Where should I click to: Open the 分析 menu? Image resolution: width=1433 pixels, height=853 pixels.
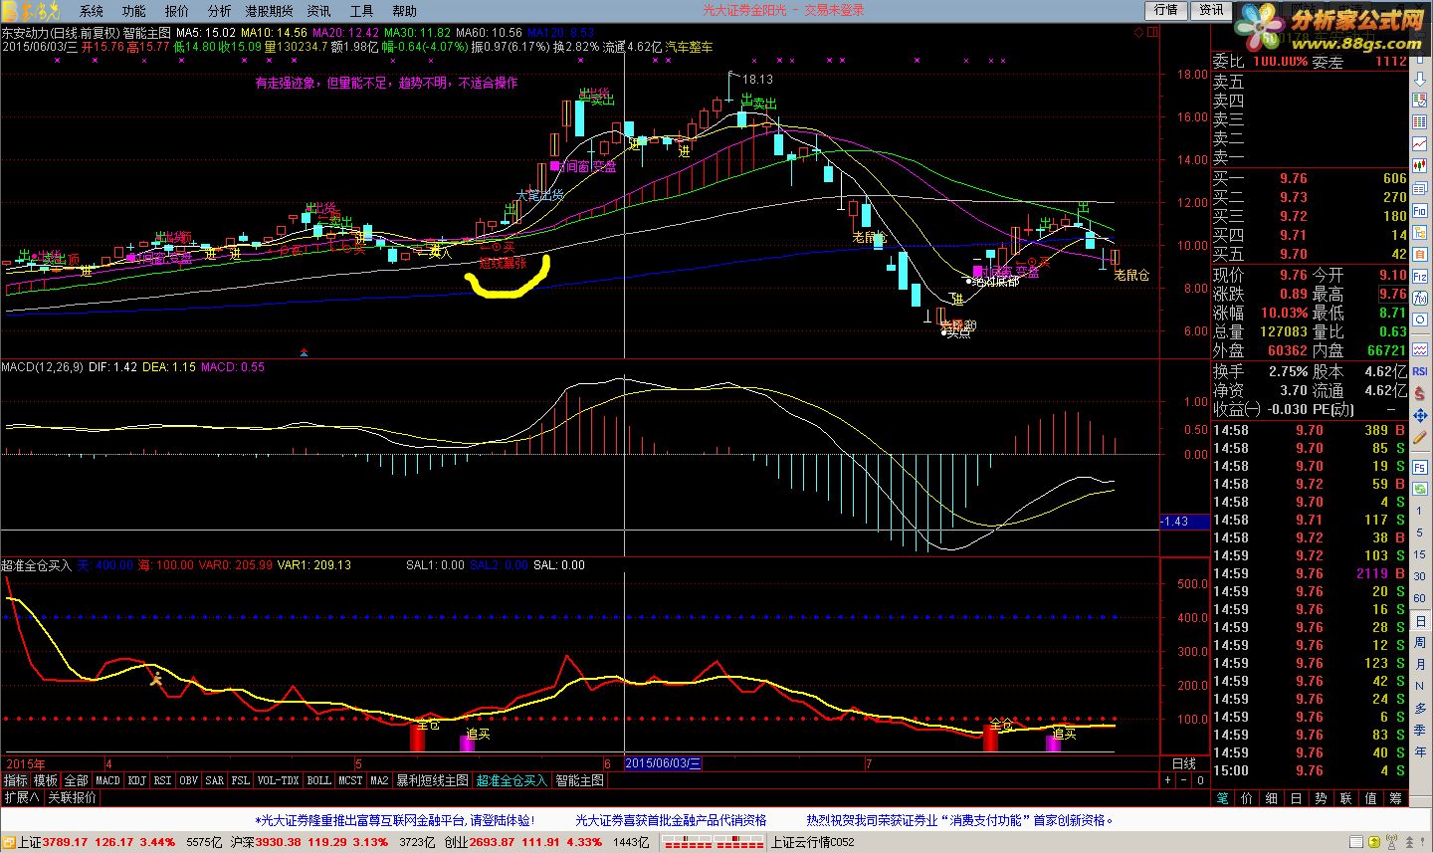click(x=219, y=11)
